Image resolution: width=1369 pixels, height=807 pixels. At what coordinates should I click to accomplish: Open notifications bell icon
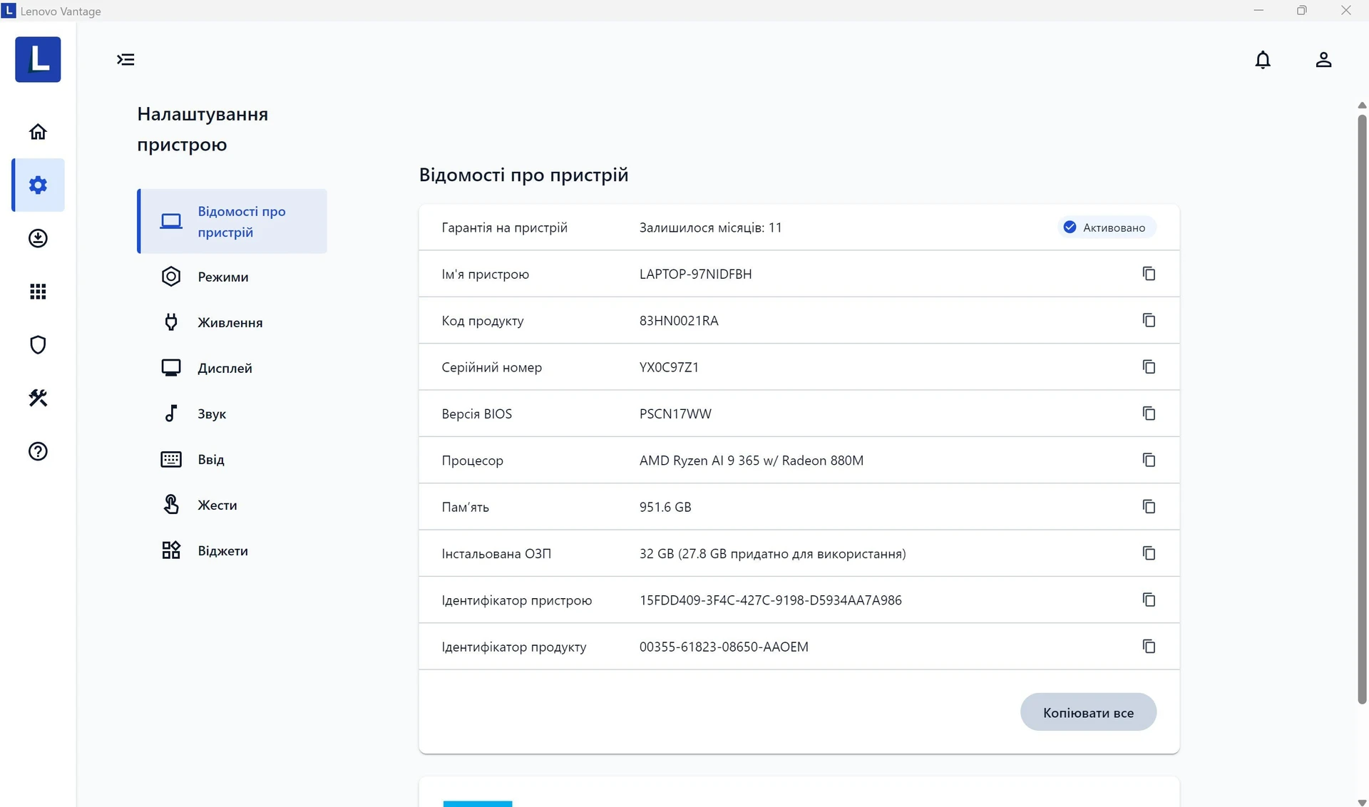click(1263, 60)
